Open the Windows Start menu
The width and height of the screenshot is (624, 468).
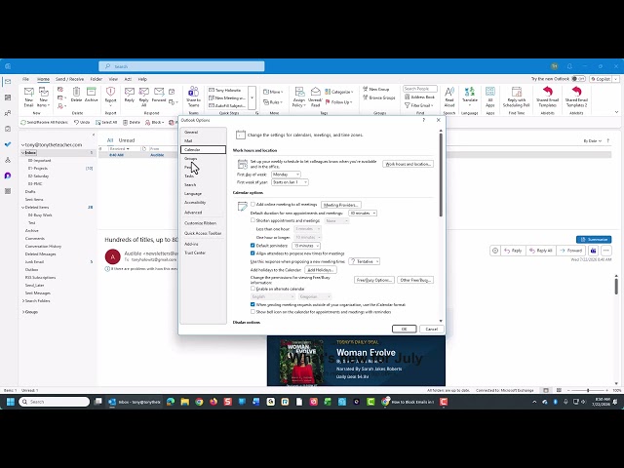point(11,402)
